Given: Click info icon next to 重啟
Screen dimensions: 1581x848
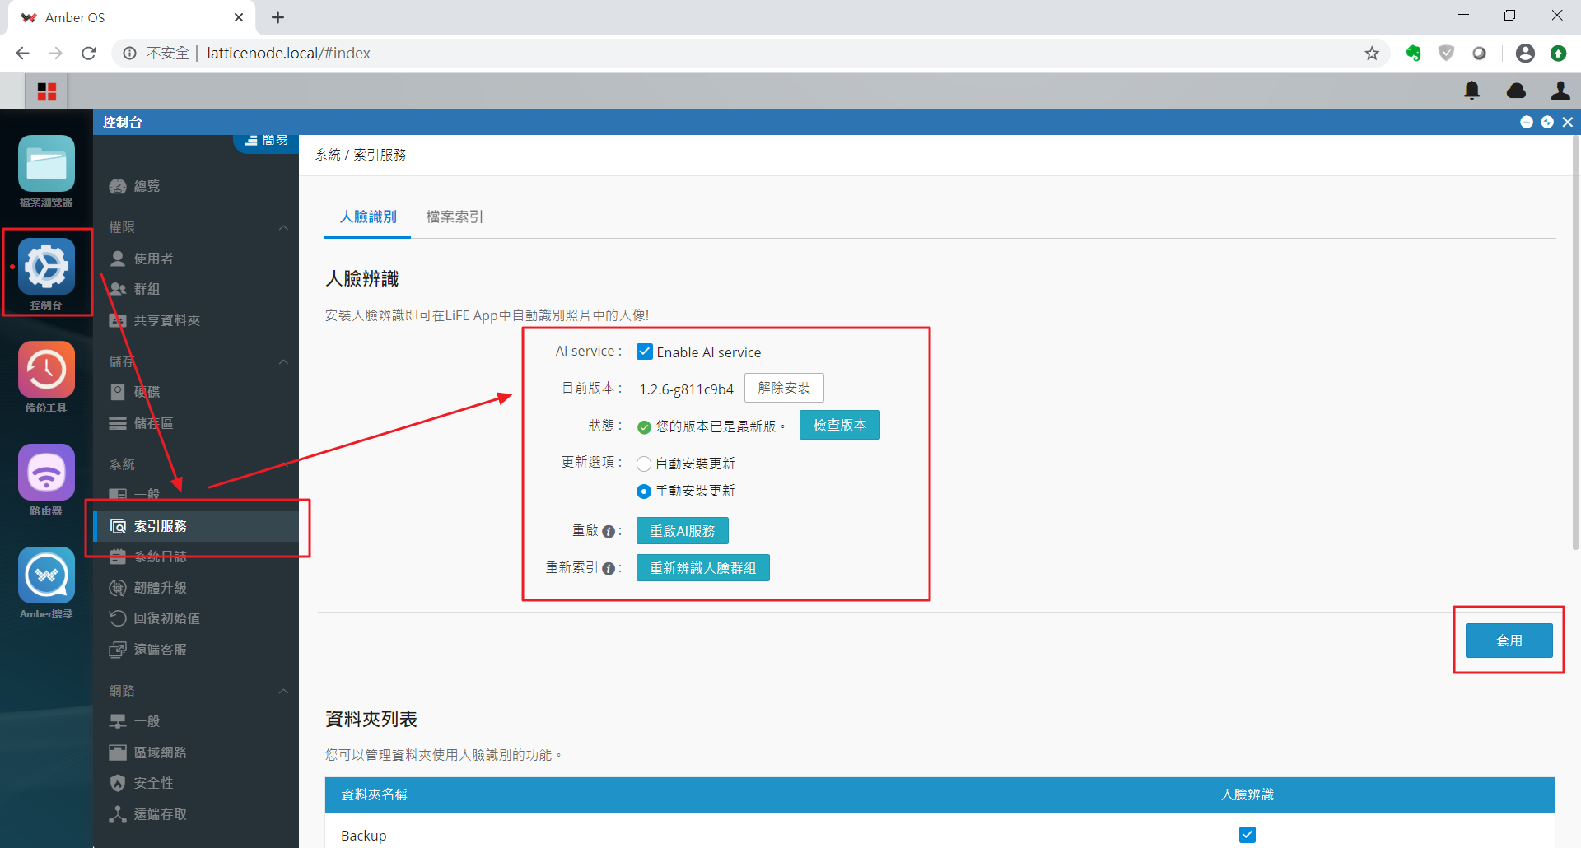Looking at the screenshot, I should 609,532.
